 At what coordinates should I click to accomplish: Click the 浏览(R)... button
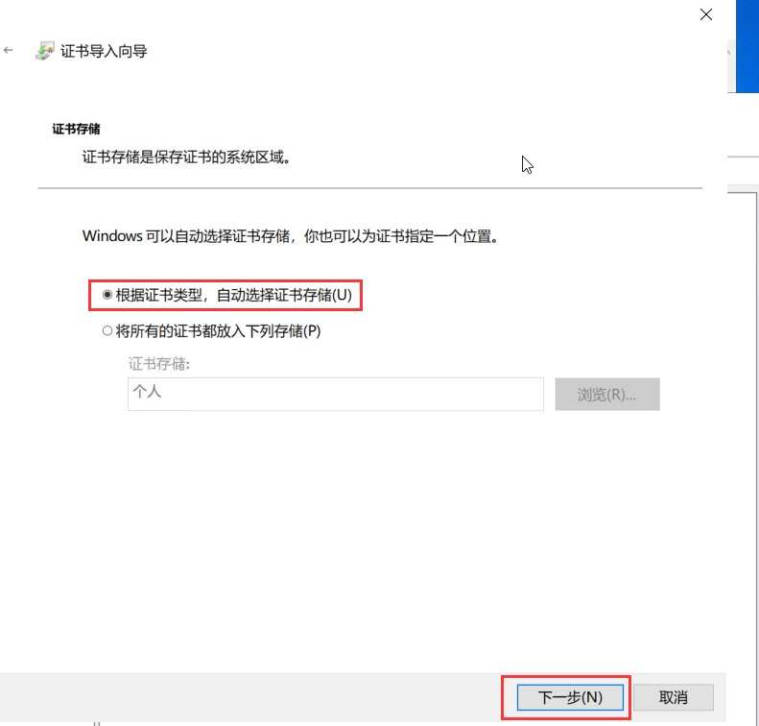pos(607,395)
